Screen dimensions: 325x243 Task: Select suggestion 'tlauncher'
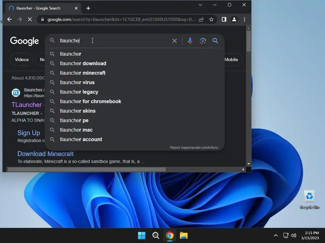click(135, 54)
